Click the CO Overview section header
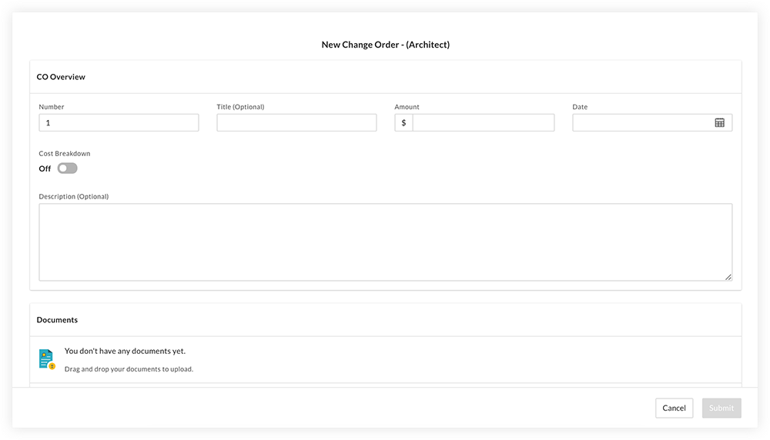The width and height of the screenshot is (770, 440). (x=61, y=77)
